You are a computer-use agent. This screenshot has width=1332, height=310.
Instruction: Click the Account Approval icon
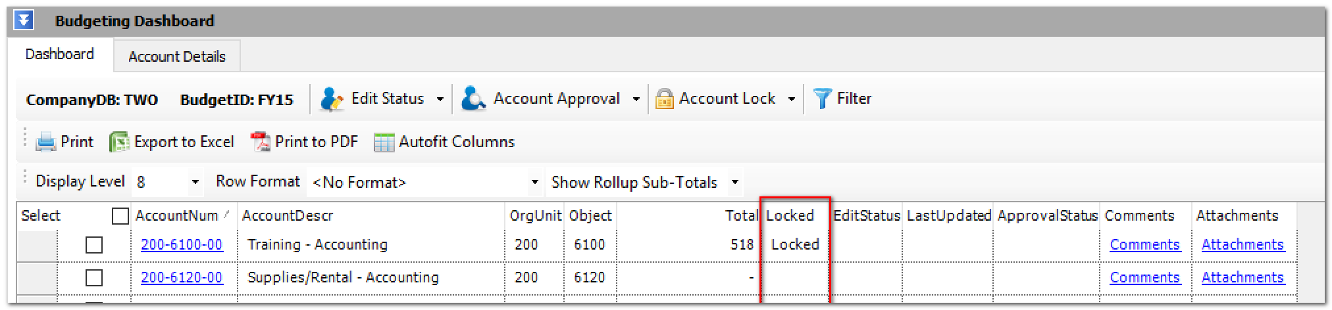coord(474,99)
